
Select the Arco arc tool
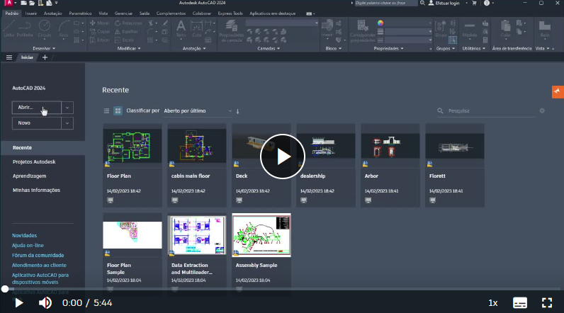64,28
